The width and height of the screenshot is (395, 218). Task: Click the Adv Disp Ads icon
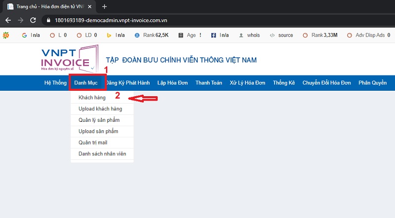(x=350, y=35)
